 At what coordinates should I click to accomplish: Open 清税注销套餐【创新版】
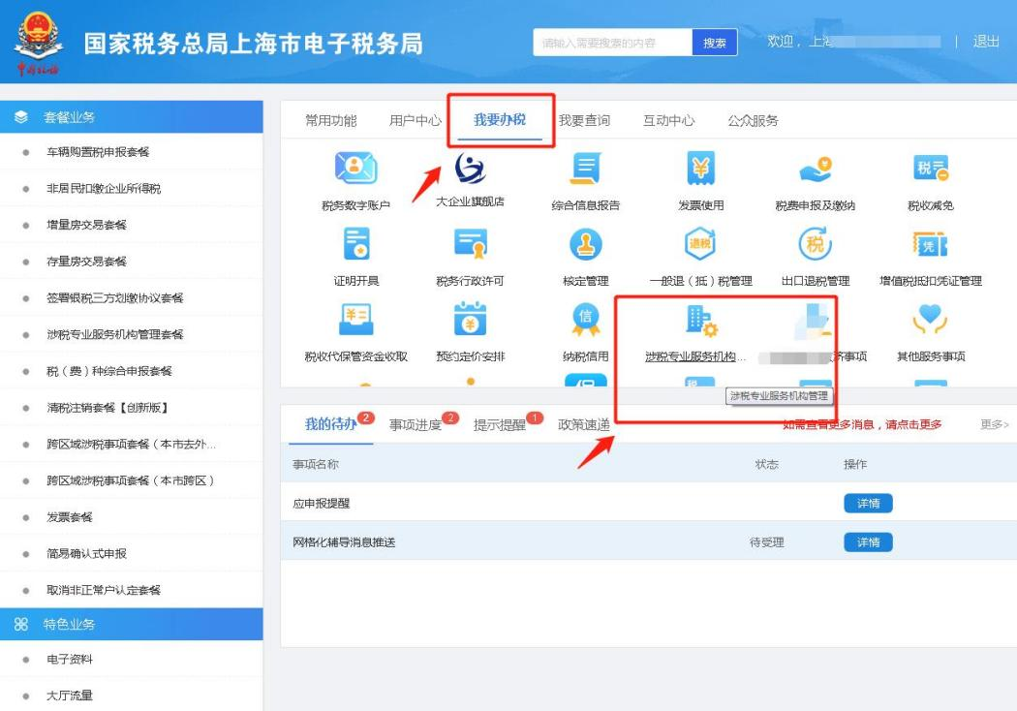[x=108, y=408]
